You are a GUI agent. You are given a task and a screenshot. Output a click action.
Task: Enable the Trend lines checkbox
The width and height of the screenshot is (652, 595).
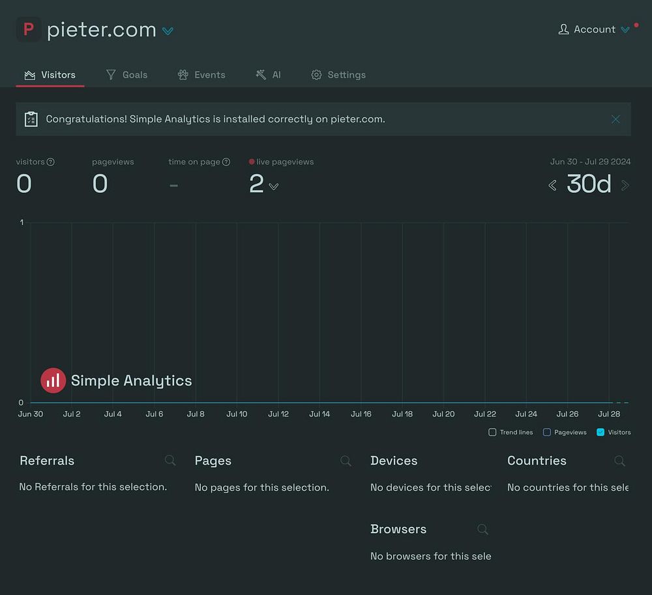click(x=492, y=432)
